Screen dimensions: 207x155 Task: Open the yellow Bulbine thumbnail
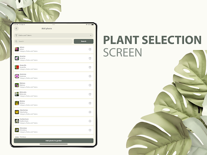17,103
